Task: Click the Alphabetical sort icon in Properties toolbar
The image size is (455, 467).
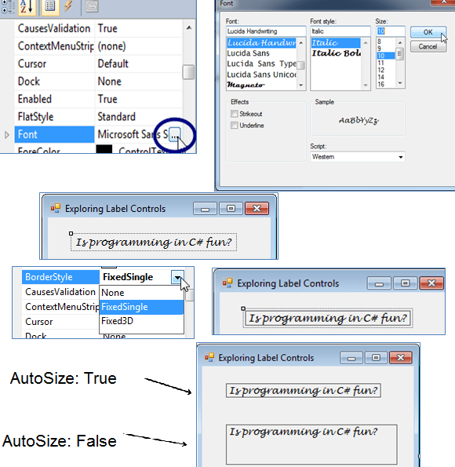Action: pos(27,6)
